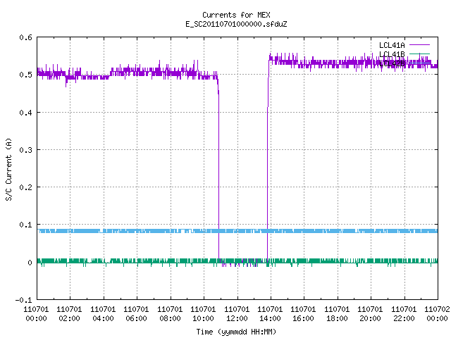
Task: Pick the green LCL41B legend line sample
Action: (x=419, y=54)
